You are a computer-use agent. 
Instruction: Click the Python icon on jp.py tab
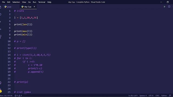pyautogui.click(x=5, y=7)
